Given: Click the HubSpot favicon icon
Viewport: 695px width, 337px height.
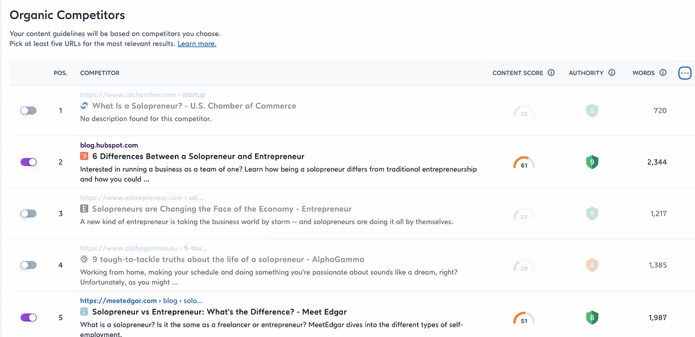Looking at the screenshot, I should (x=84, y=157).
